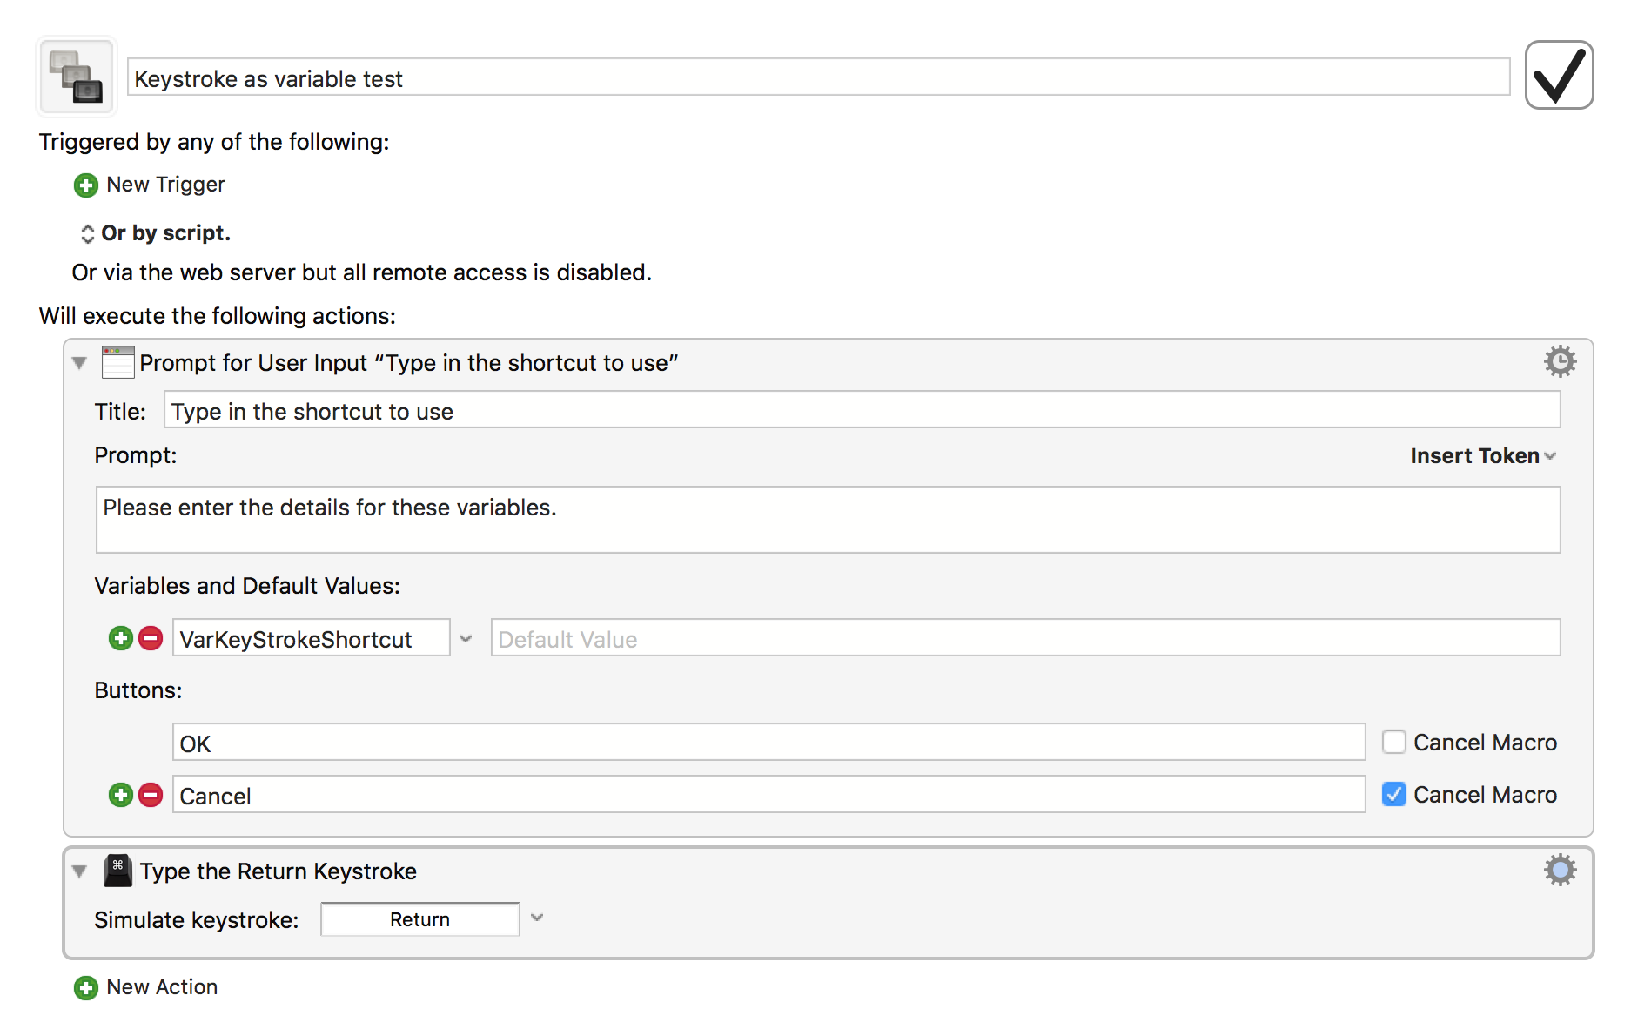
Task: Click the Default Value field
Action: click(x=1025, y=638)
